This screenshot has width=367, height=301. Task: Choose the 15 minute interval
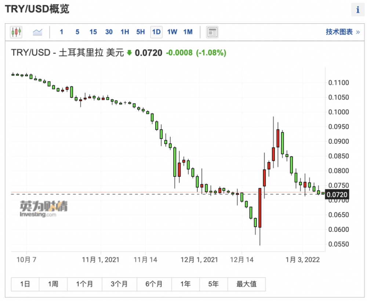pos(93,32)
